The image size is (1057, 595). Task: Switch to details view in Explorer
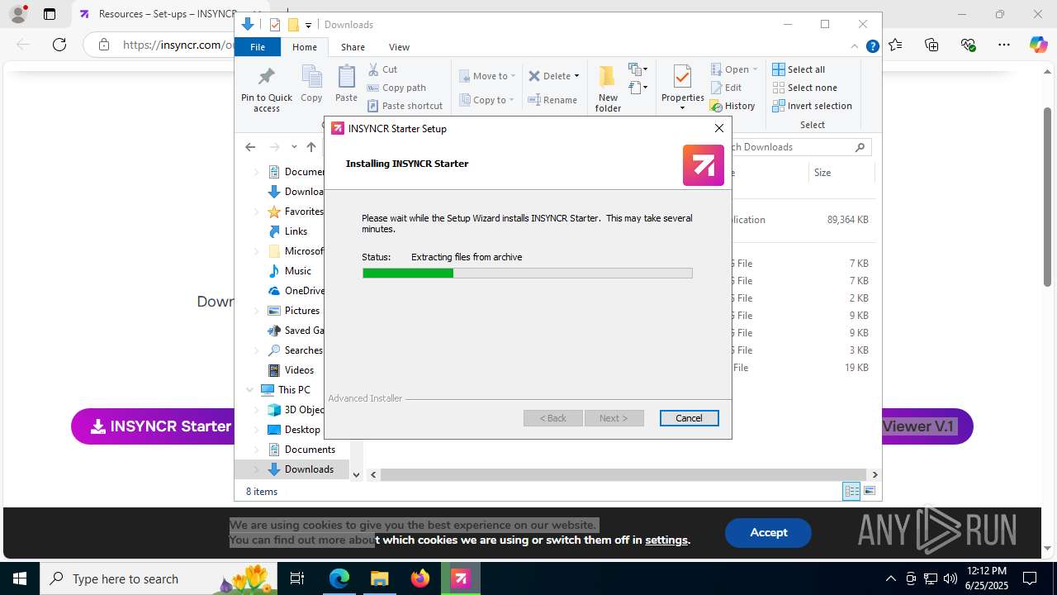click(x=851, y=492)
